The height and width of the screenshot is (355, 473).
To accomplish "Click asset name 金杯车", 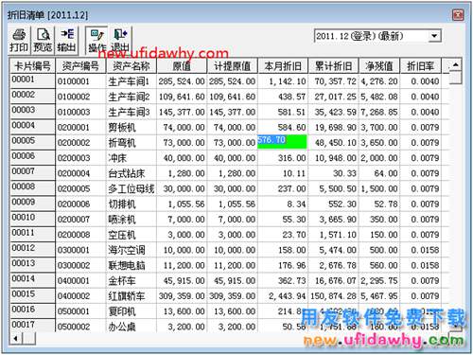I will (122, 281).
